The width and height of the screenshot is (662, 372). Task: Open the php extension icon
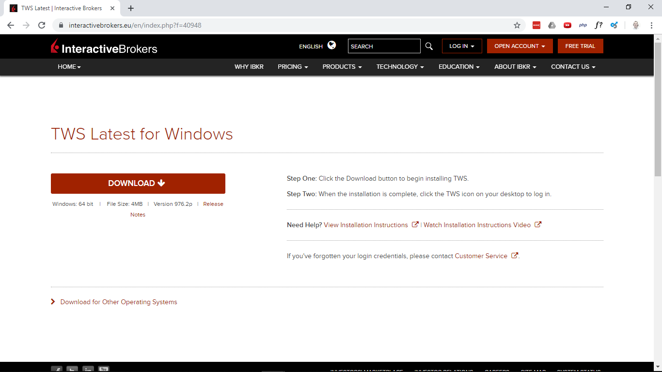(583, 25)
